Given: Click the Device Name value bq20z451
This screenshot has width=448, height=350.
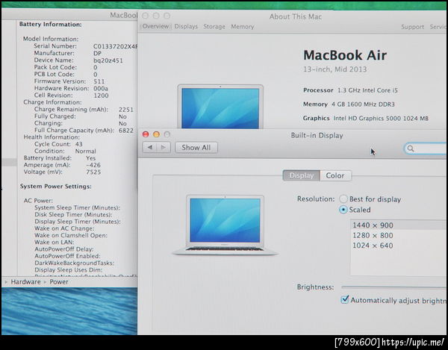Looking at the screenshot, I should pyautogui.click(x=108, y=60).
